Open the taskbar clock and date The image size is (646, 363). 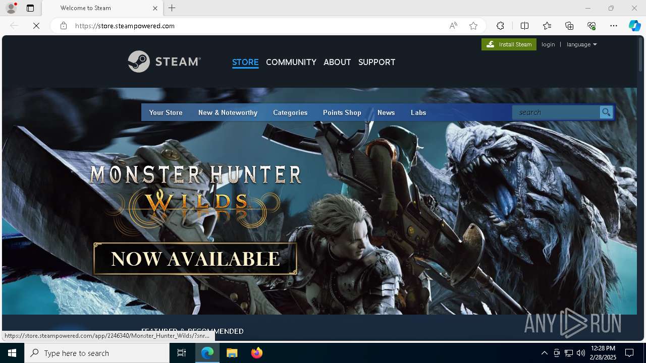click(x=603, y=353)
